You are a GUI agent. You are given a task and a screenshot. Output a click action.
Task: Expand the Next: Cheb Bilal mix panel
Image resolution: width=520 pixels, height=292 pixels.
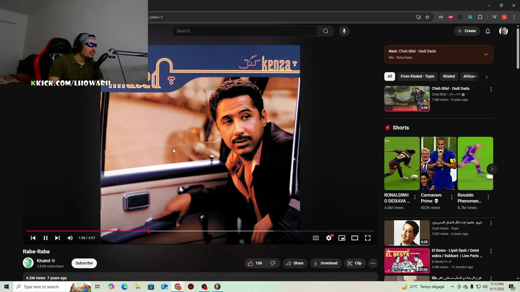(x=485, y=54)
